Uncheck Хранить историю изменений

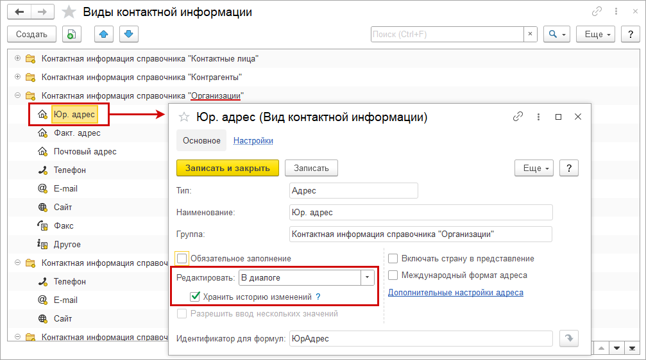tap(196, 297)
